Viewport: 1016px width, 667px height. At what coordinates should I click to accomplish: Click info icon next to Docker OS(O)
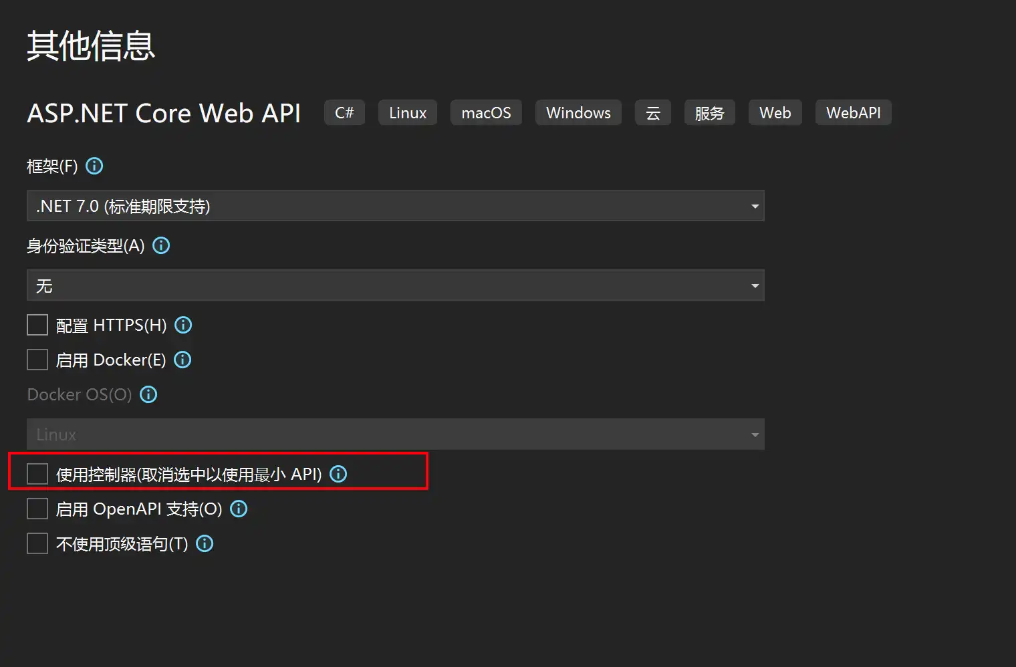(148, 394)
